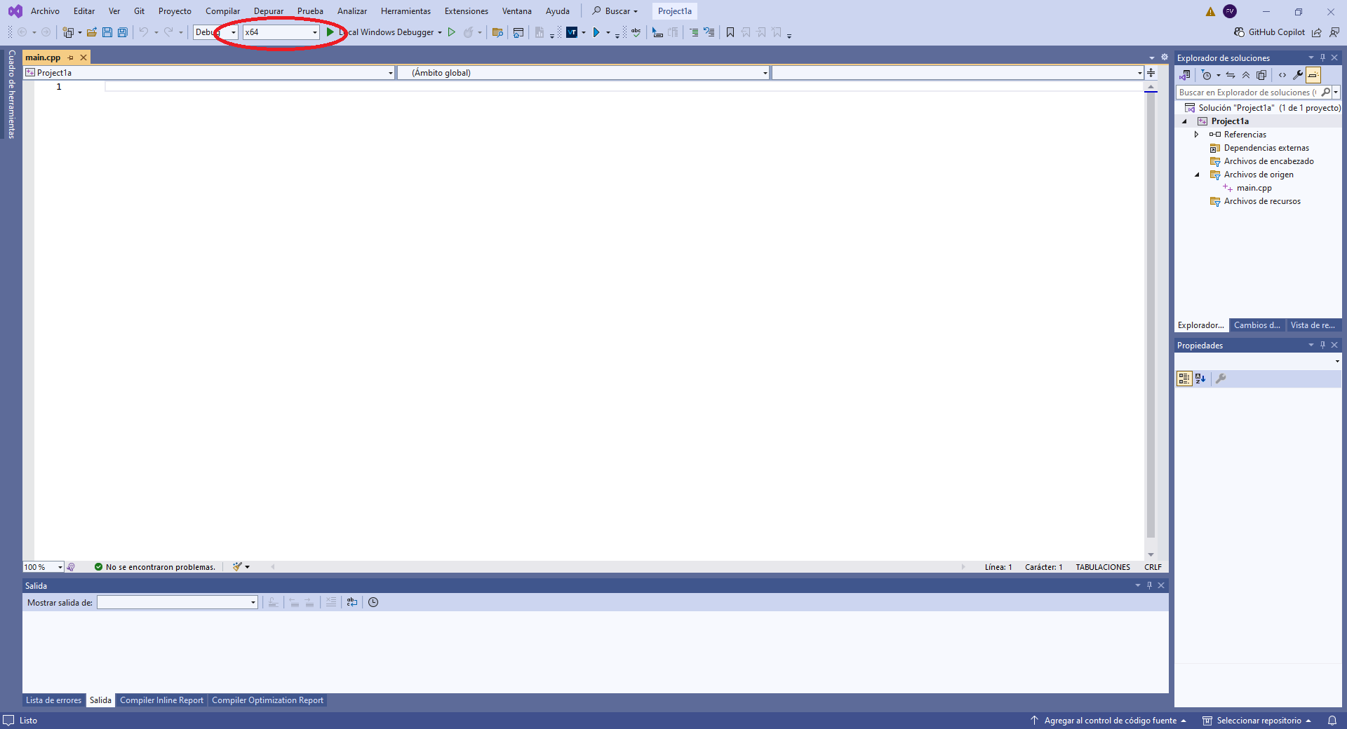
Task: Click Collapse All in Solution Explorer toolbar
Action: pyautogui.click(x=1246, y=75)
